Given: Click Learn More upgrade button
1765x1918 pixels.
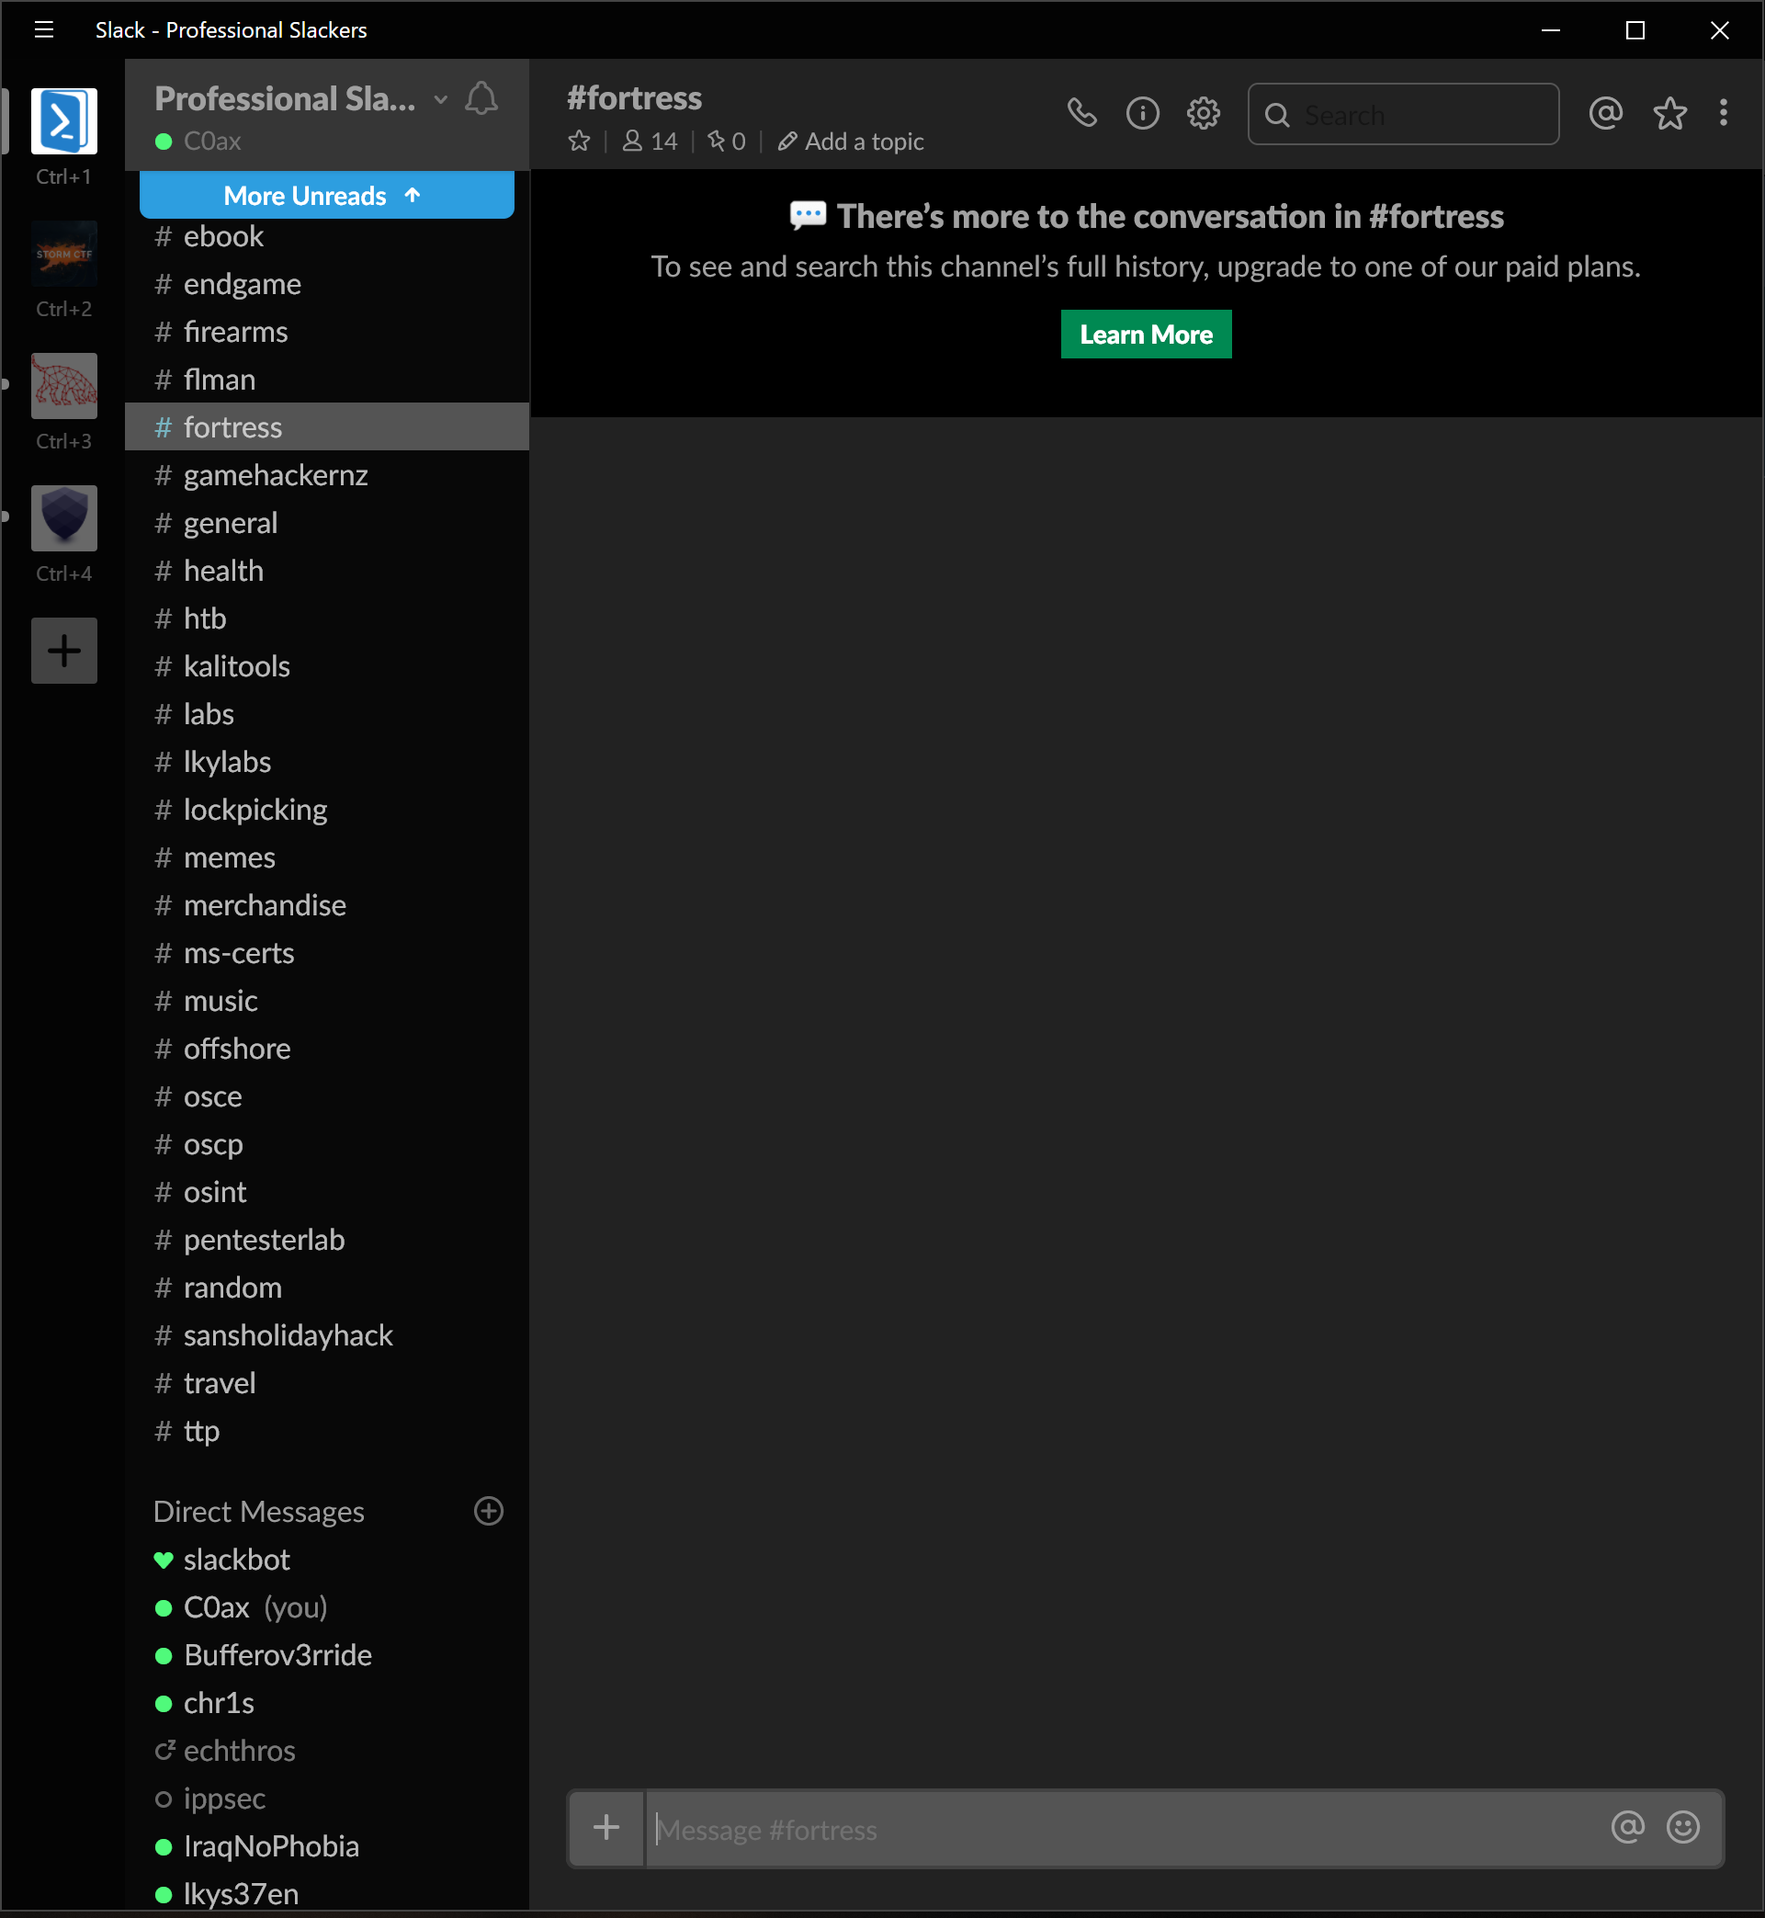Looking at the screenshot, I should click(x=1145, y=335).
